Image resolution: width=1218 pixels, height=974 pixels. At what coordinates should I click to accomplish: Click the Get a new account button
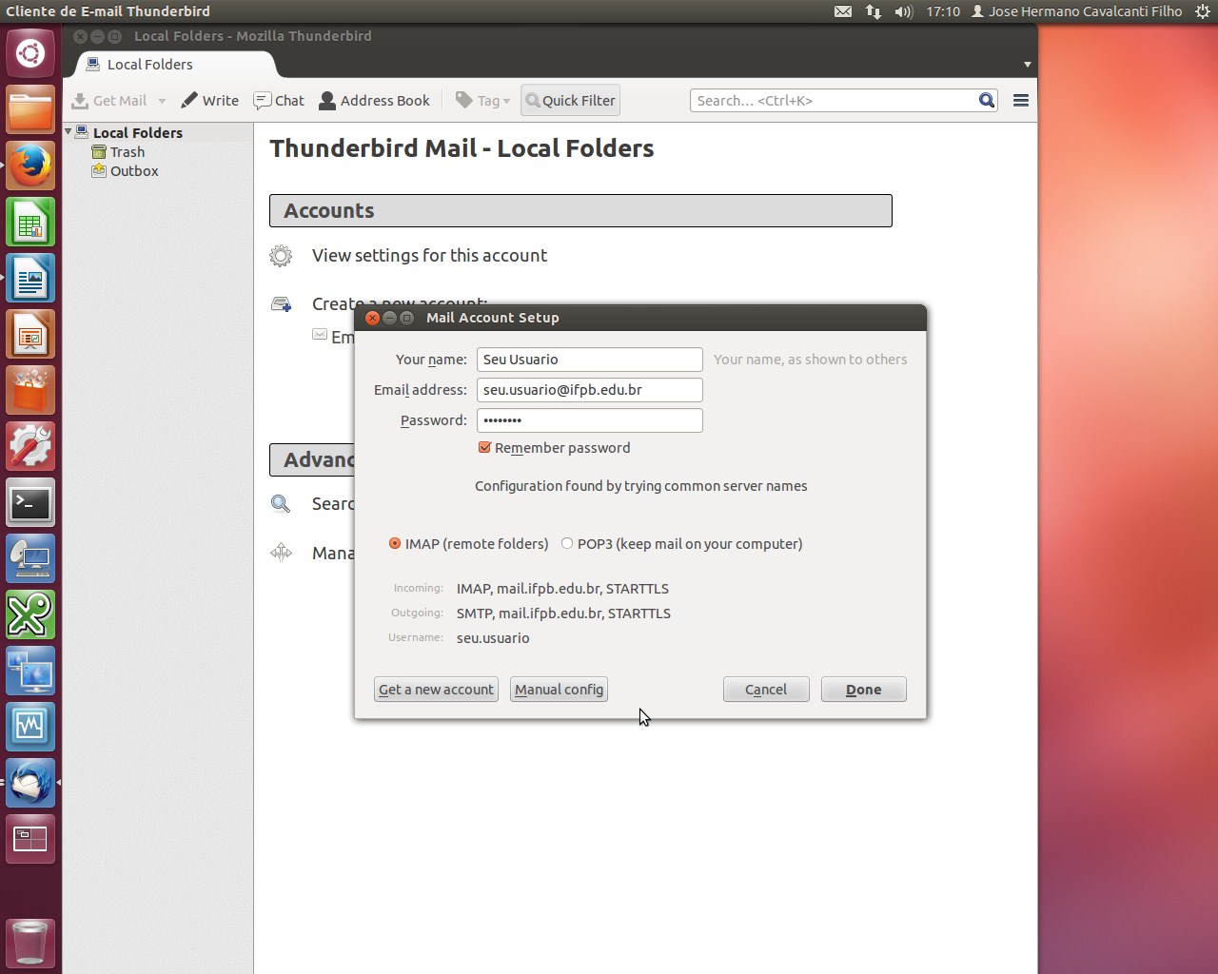pos(436,690)
